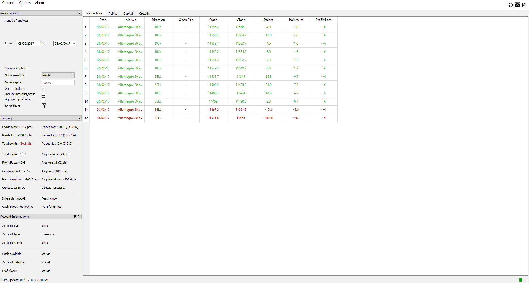Sort by the Market column header
Image resolution: width=529 pixels, height=283 pixels.
[131, 20]
